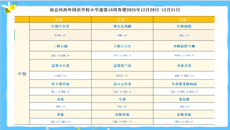Click the 蒜蓉西兰花 dish cell
Viewport: 230px width, 130px height.
pyautogui.click(x=122, y=66)
